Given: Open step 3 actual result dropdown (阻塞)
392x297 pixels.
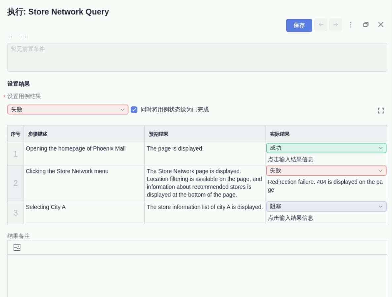Looking at the screenshot, I should point(326,206).
